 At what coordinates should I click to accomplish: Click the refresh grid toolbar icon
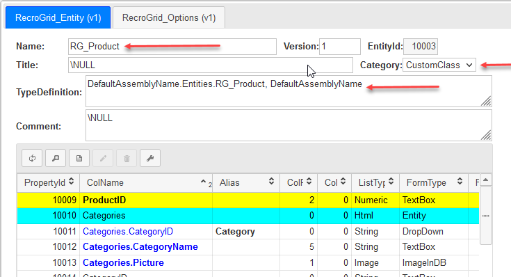32,158
